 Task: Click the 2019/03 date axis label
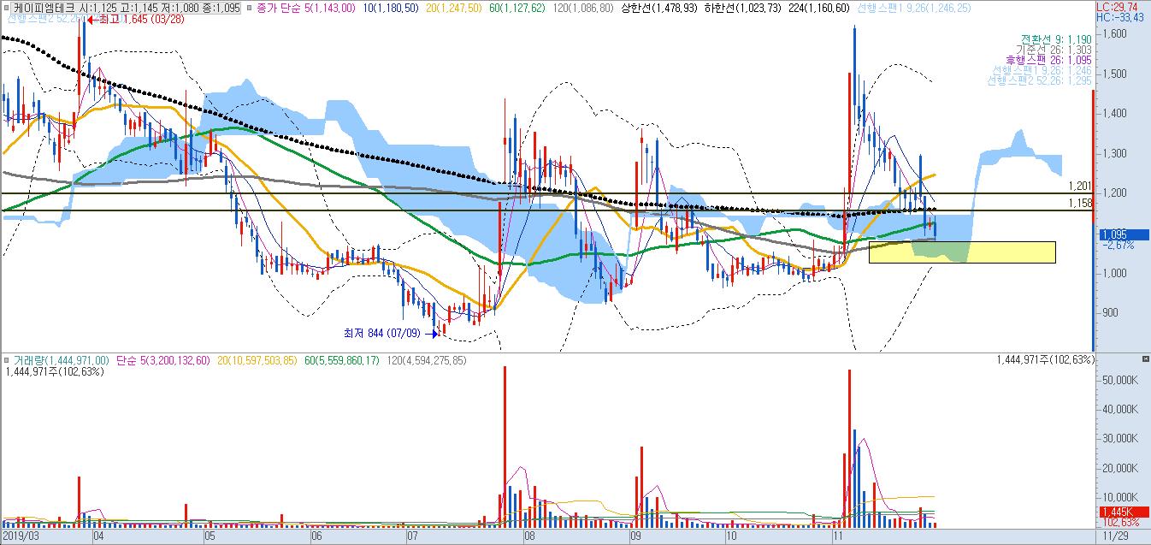pos(20,536)
